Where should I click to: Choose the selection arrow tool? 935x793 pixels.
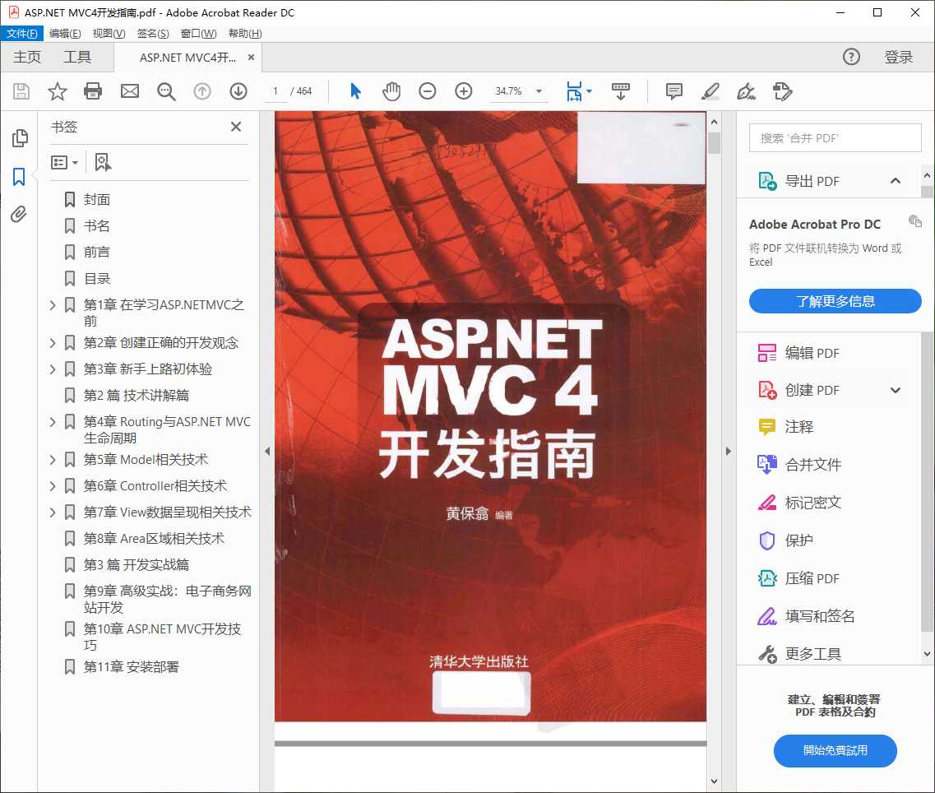[355, 91]
